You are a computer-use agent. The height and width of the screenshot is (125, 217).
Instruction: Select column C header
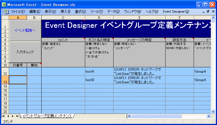pos(63,18)
